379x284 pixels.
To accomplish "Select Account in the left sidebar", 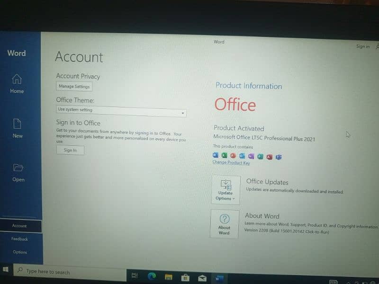I will click(x=20, y=226).
